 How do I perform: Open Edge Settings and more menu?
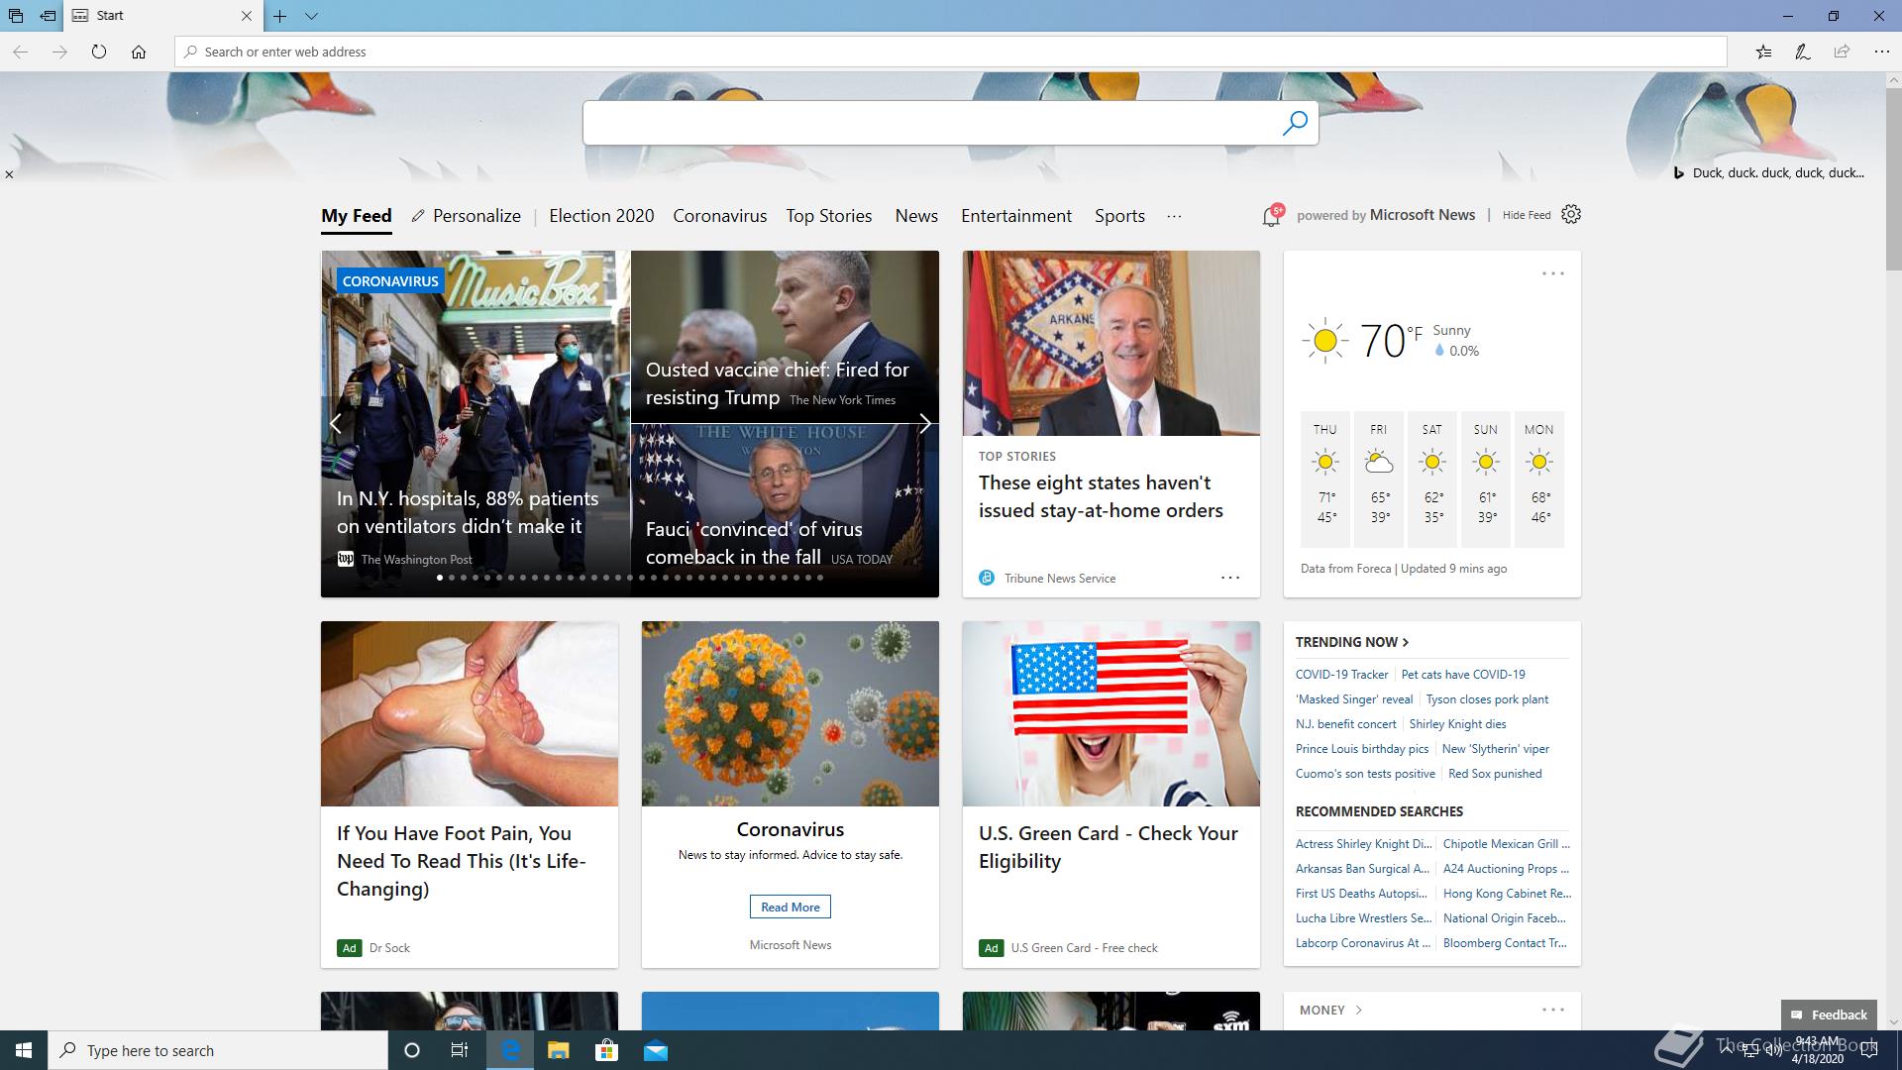(1881, 52)
